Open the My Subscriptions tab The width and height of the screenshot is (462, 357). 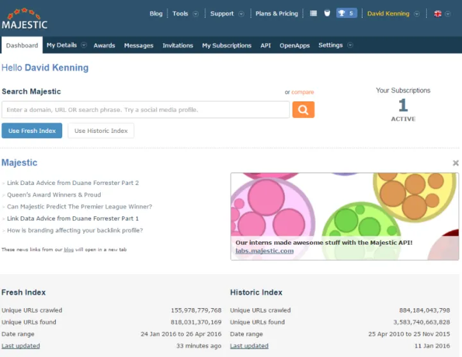(227, 46)
